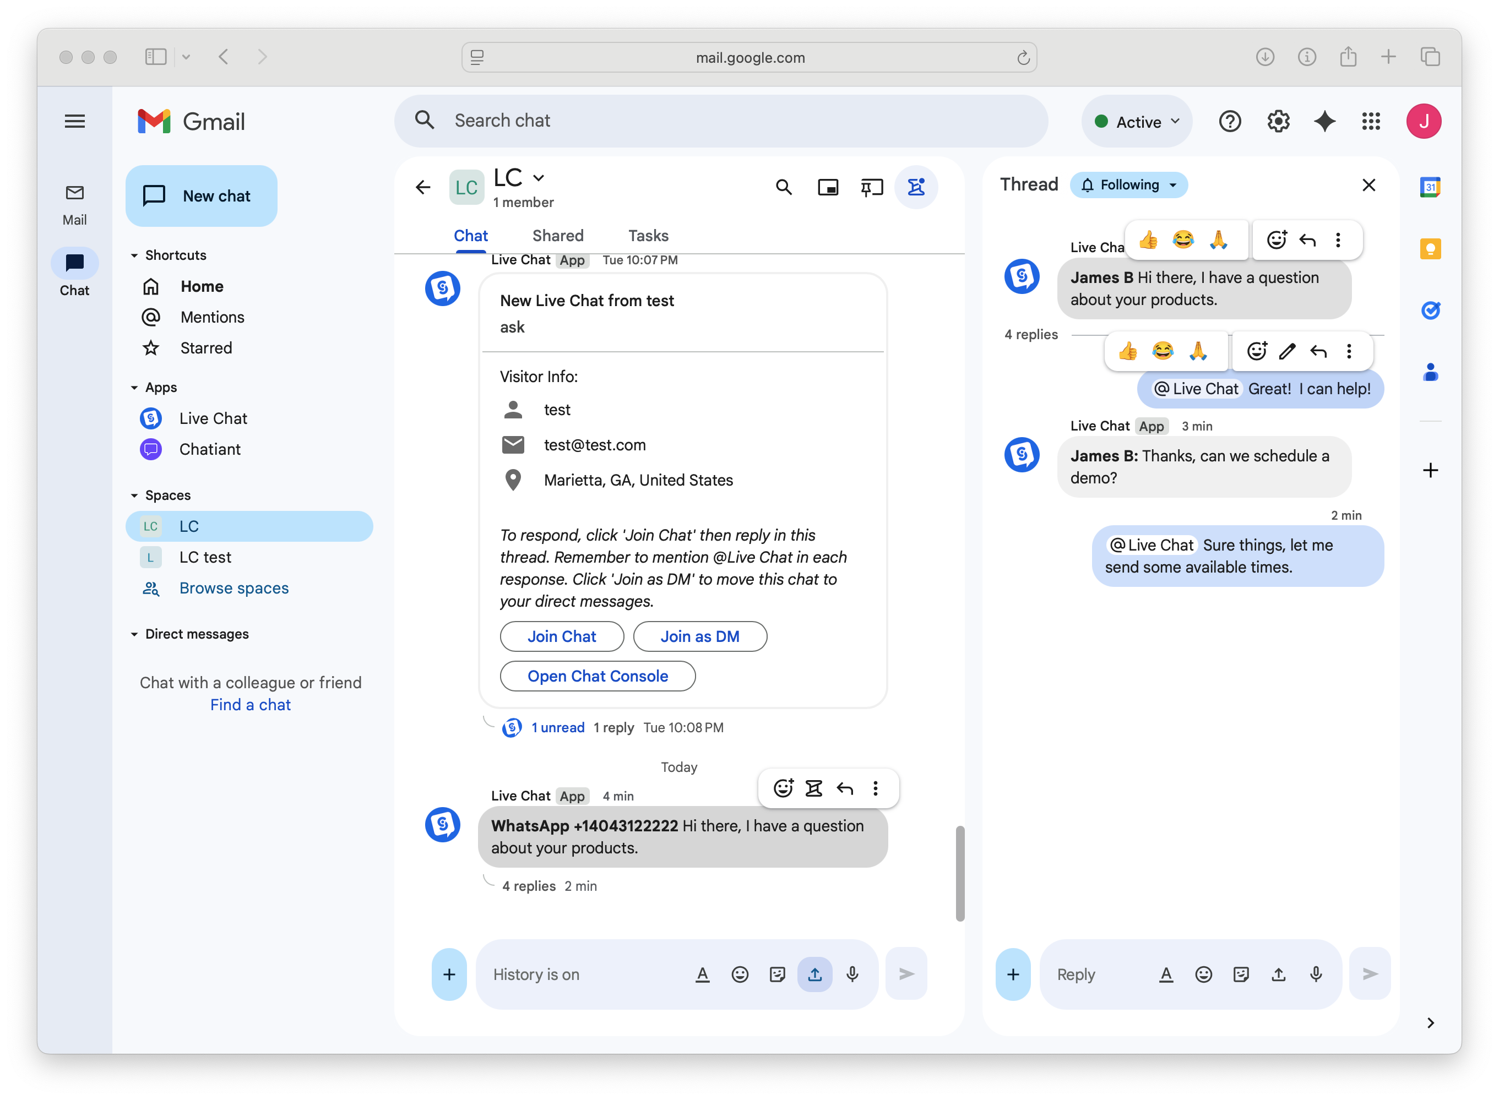Screen dimensions: 1499x1100
Task: Toggle Following for this thread
Action: tap(1129, 185)
